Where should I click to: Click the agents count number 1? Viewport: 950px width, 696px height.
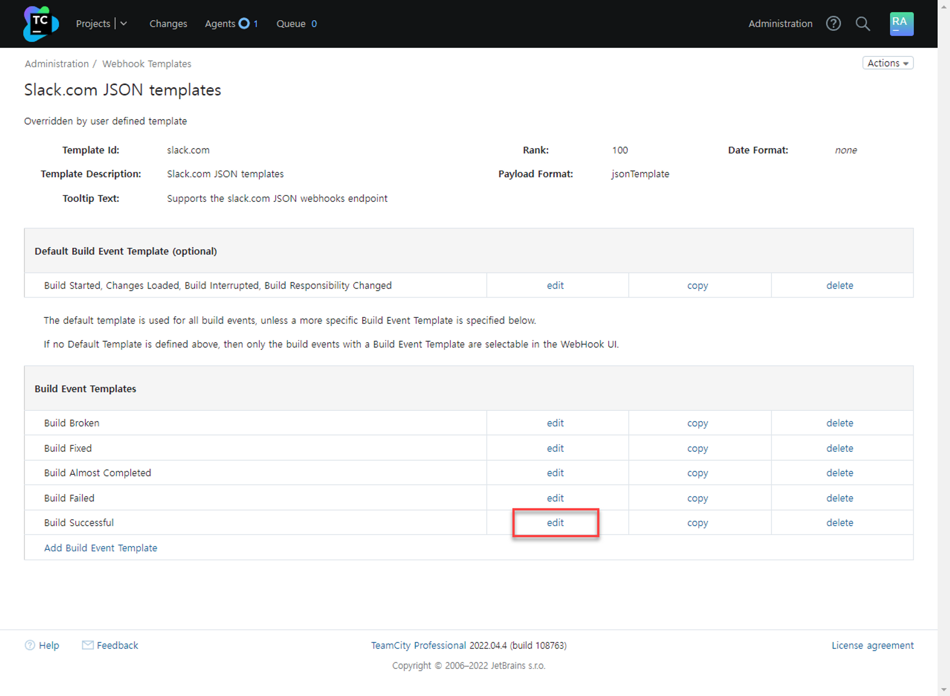256,23
